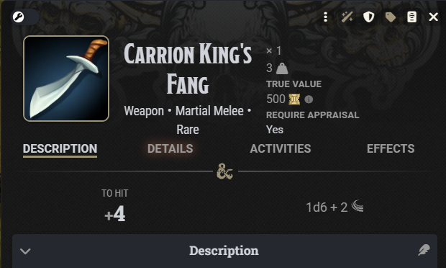Collapse the Description section chevron
The height and width of the screenshot is (268, 446).
pyautogui.click(x=25, y=251)
